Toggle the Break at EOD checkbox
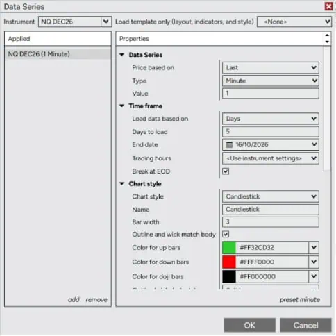This screenshot has height=336, width=336. pyautogui.click(x=226, y=171)
